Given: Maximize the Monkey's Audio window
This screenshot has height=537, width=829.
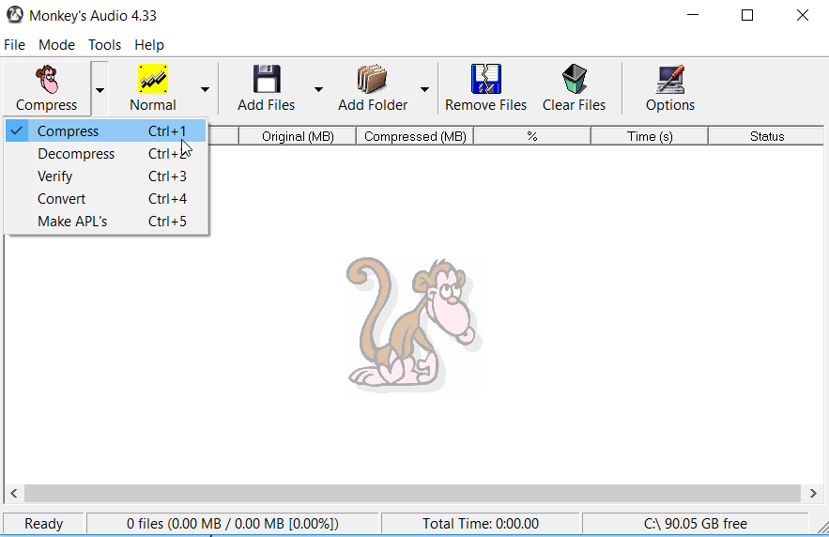Looking at the screenshot, I should tap(747, 15).
